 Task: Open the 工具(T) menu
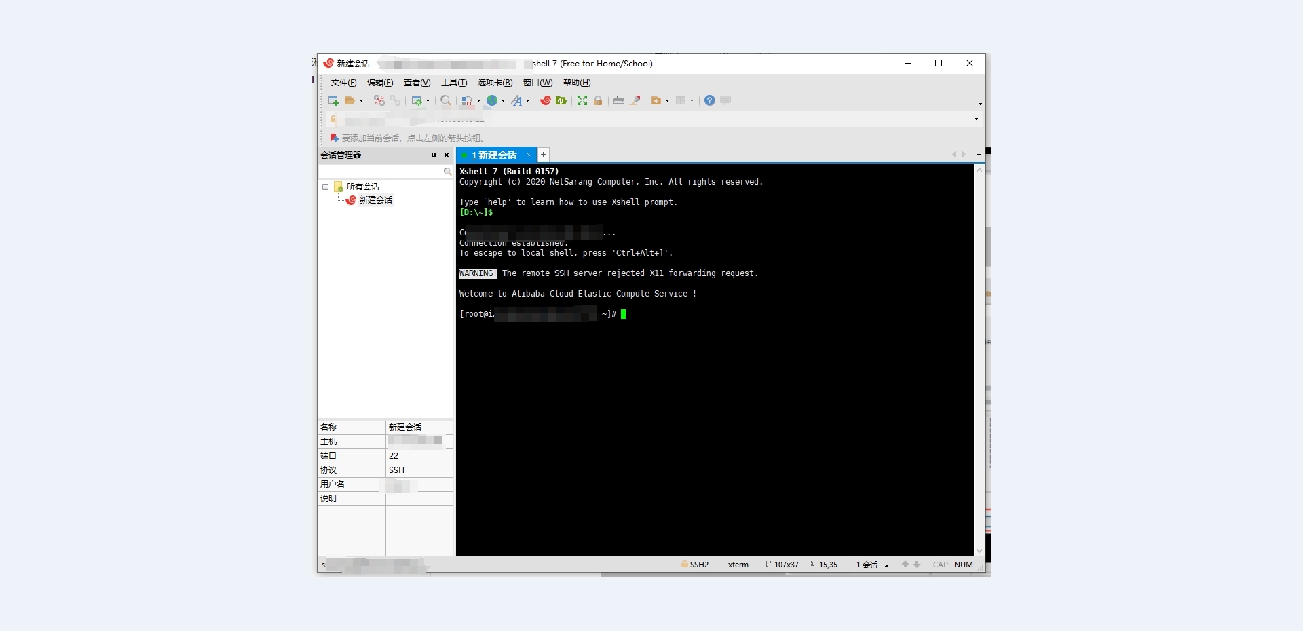click(x=453, y=83)
